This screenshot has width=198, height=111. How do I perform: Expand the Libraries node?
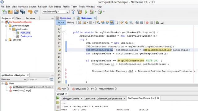click(x=6, y=40)
